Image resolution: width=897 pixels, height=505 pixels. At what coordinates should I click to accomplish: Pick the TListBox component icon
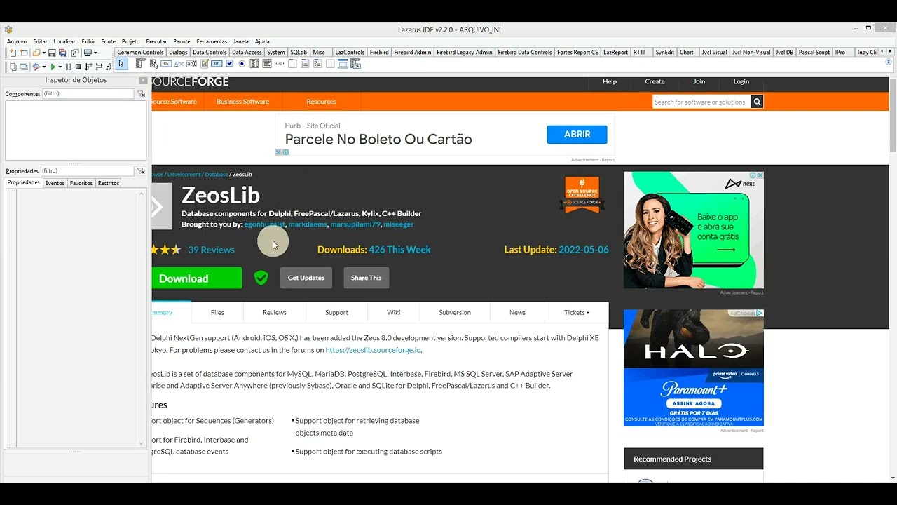coord(254,64)
